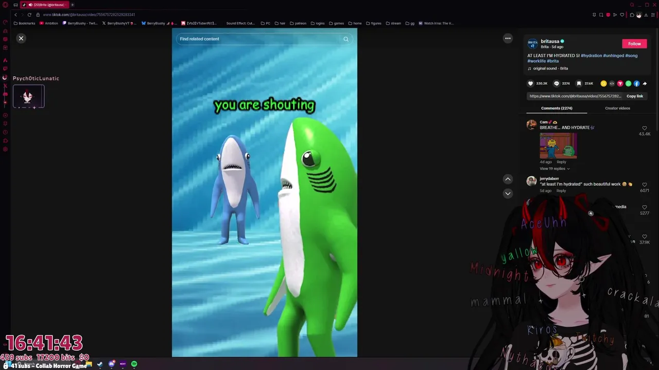The height and width of the screenshot is (370, 659).
Task: Click the #brita hashtag
Action: point(553,61)
